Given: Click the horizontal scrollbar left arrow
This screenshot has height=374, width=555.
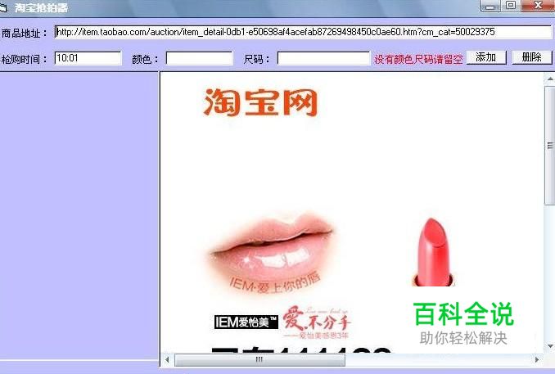Looking at the screenshot, I should 167,359.
